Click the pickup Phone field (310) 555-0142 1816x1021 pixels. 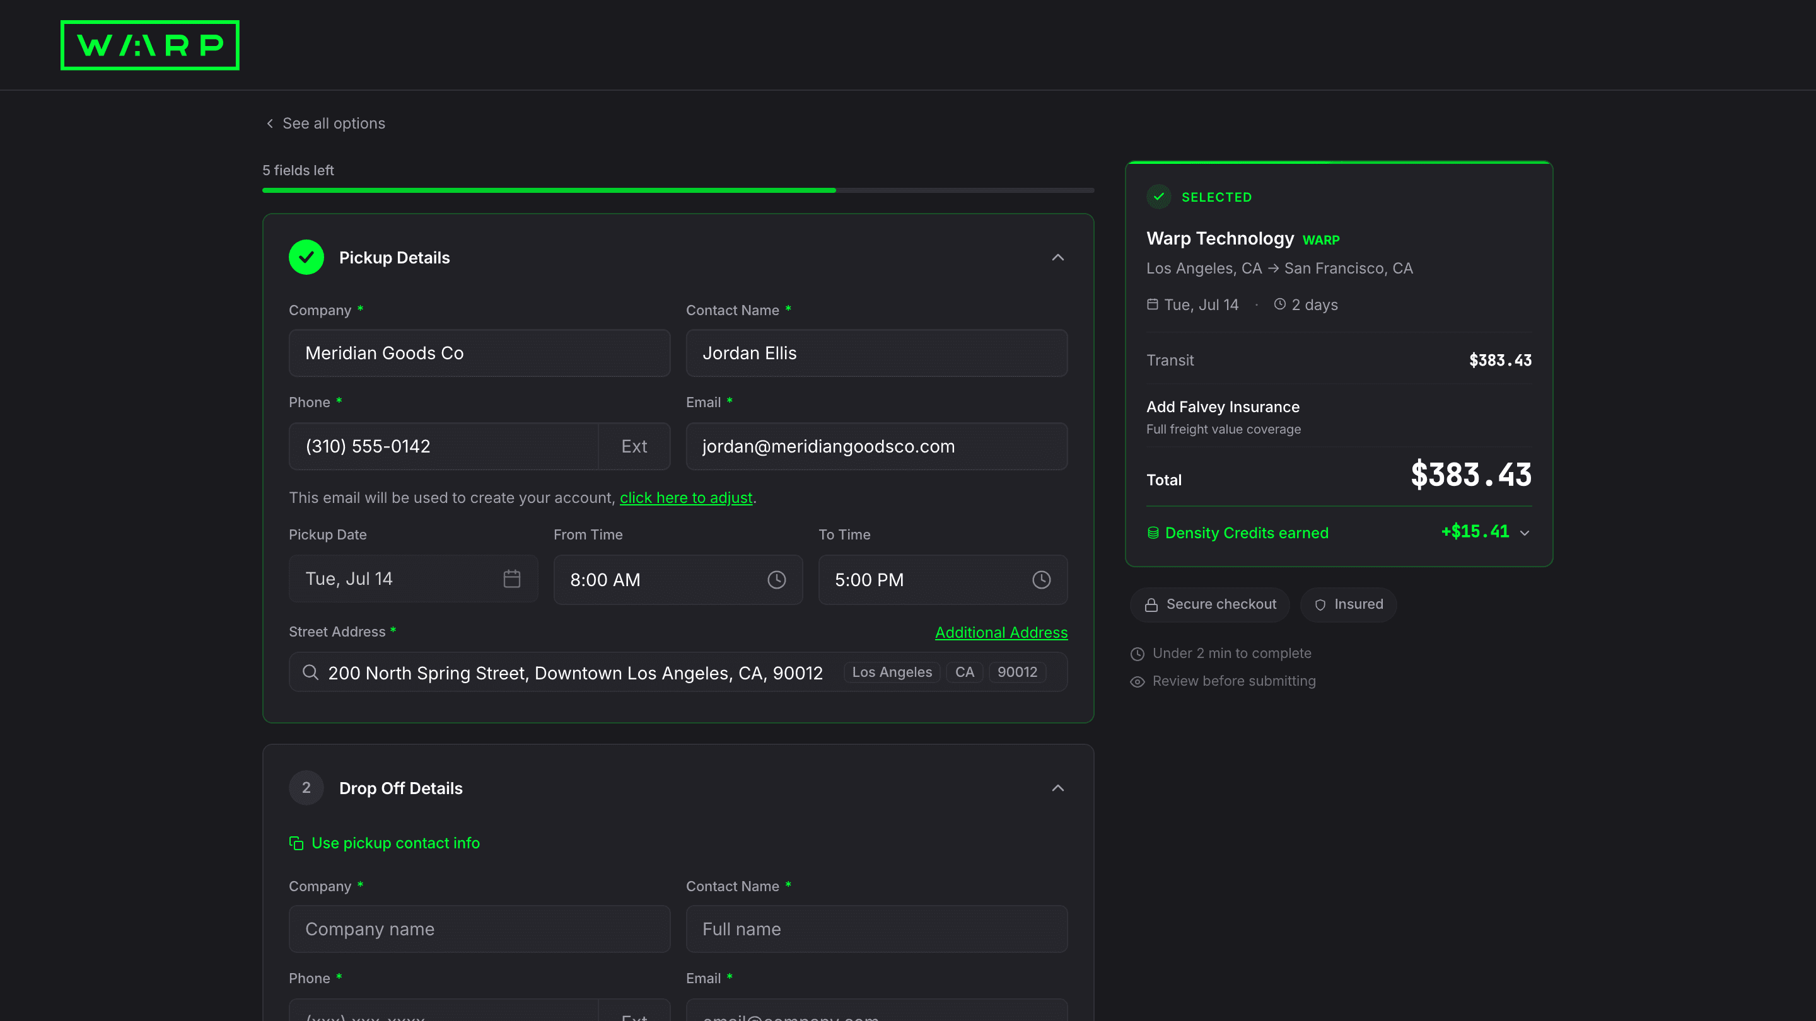[x=443, y=446]
